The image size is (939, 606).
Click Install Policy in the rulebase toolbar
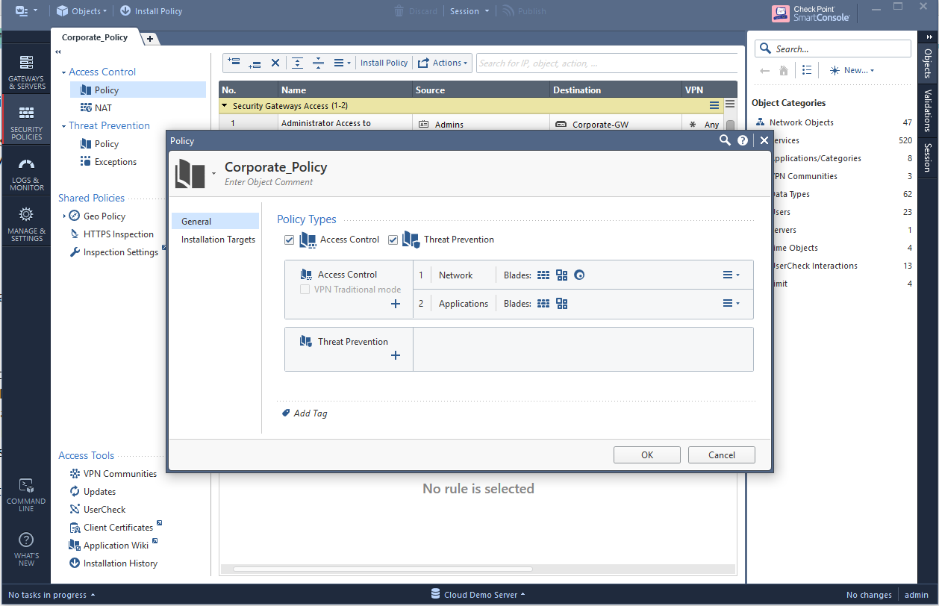click(384, 63)
